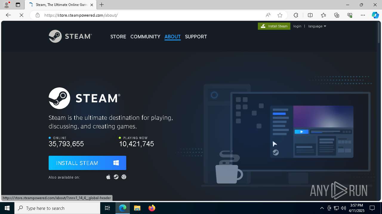Open Browser essentials heart icon
This screenshot has height=214, width=382.
[350, 15]
